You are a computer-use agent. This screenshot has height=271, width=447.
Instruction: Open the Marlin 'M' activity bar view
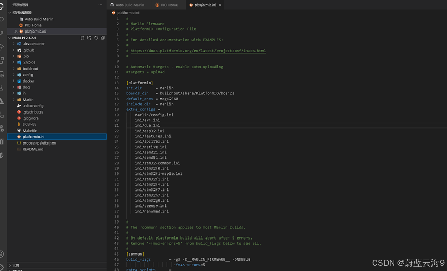tap(2, 141)
